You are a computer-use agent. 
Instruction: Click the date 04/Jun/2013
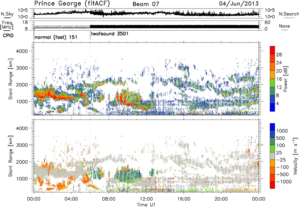238,4
